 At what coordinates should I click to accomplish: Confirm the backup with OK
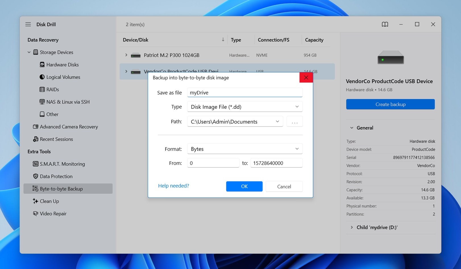click(x=244, y=186)
